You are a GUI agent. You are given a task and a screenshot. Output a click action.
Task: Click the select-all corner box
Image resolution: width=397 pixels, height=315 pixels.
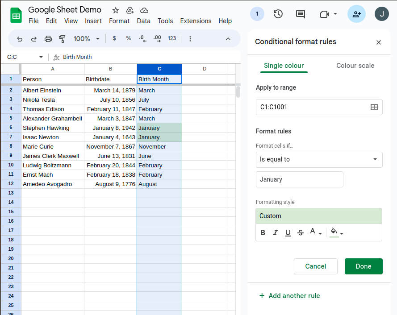[10, 69]
